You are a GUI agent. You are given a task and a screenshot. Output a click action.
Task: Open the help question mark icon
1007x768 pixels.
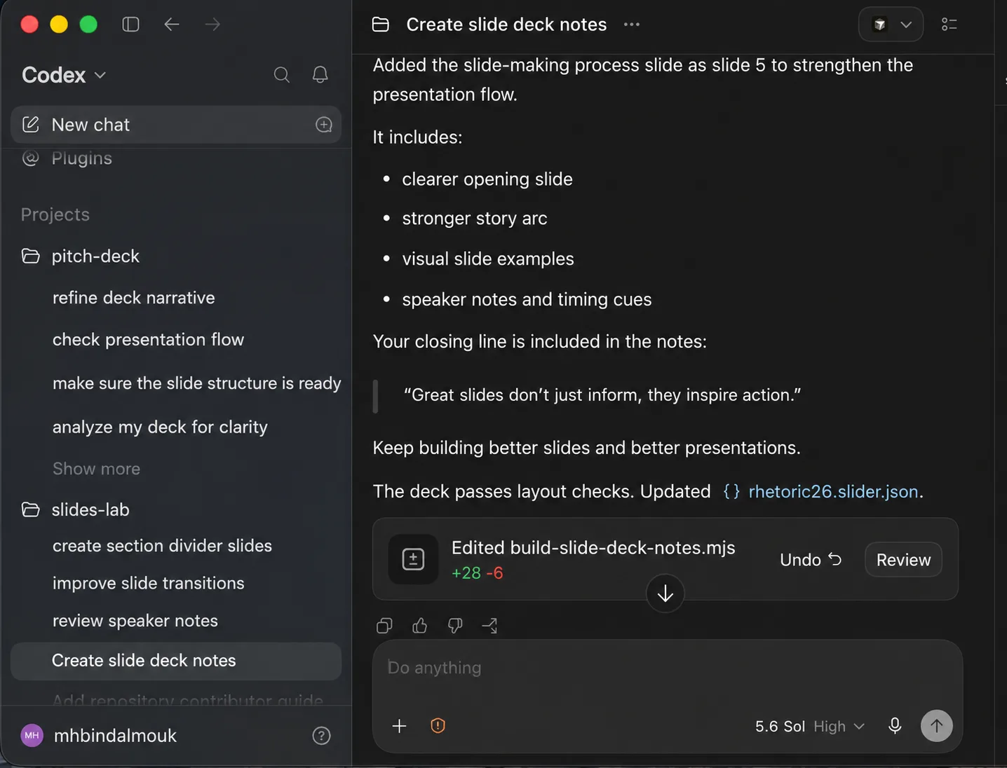click(321, 736)
